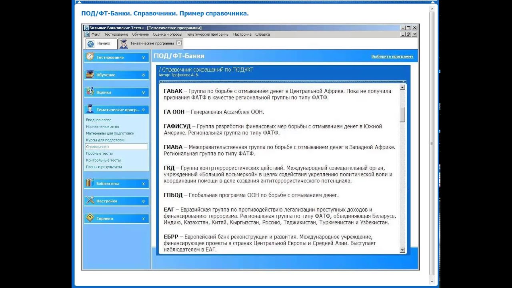Expand the Обучение sidebar section
This screenshot has width=512, height=288.
pyautogui.click(x=143, y=75)
